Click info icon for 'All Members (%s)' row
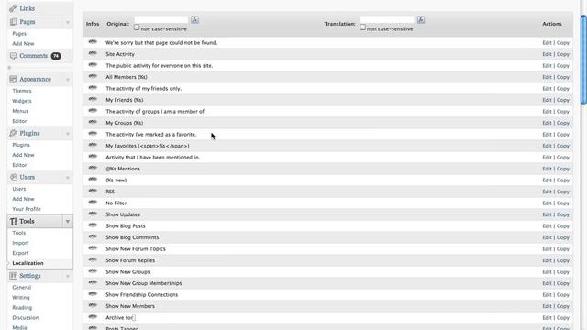Viewport: 587px width, 330px height. 93,76
